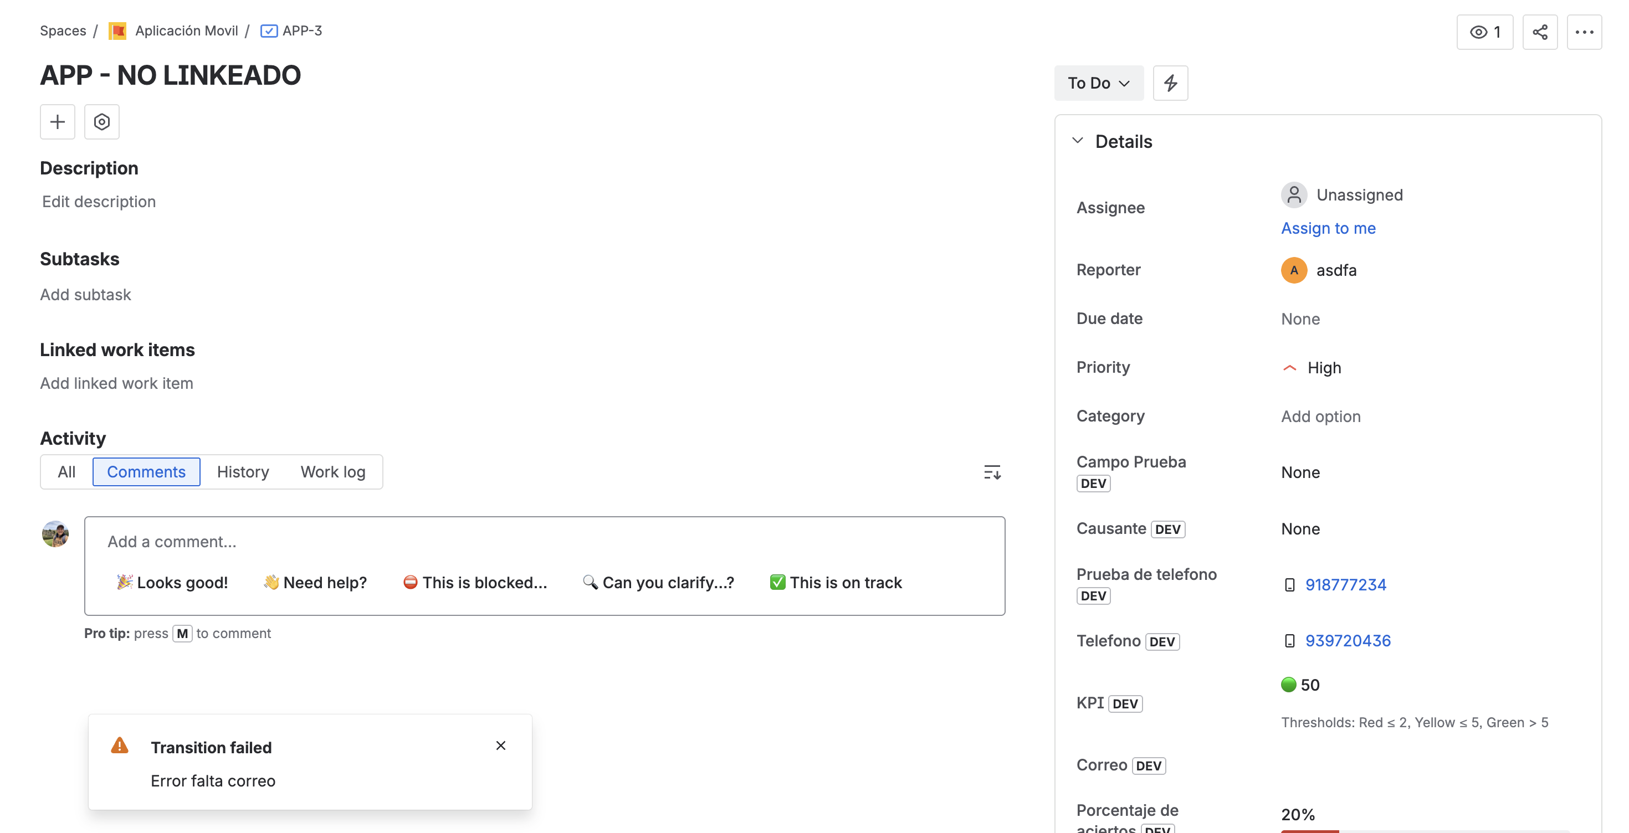Click the Transition failed heading
This screenshot has height=833, width=1629.
tap(211, 748)
